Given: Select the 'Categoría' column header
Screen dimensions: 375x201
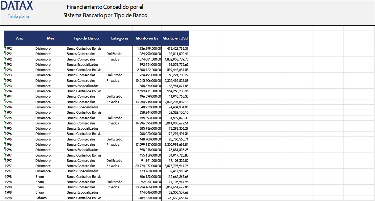Looking at the screenshot, I should [x=119, y=38].
